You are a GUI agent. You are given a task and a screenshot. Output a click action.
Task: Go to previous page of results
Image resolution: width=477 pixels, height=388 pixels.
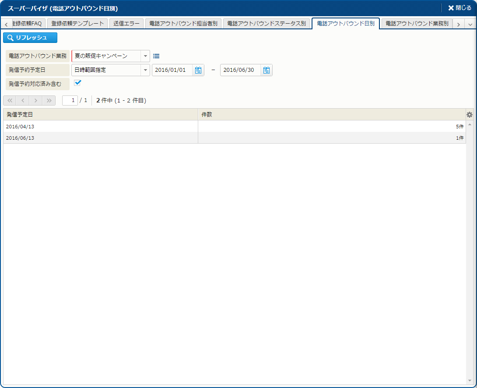[x=23, y=100]
